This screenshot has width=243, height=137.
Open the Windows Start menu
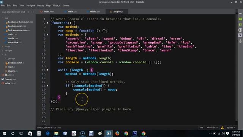[4, 134]
